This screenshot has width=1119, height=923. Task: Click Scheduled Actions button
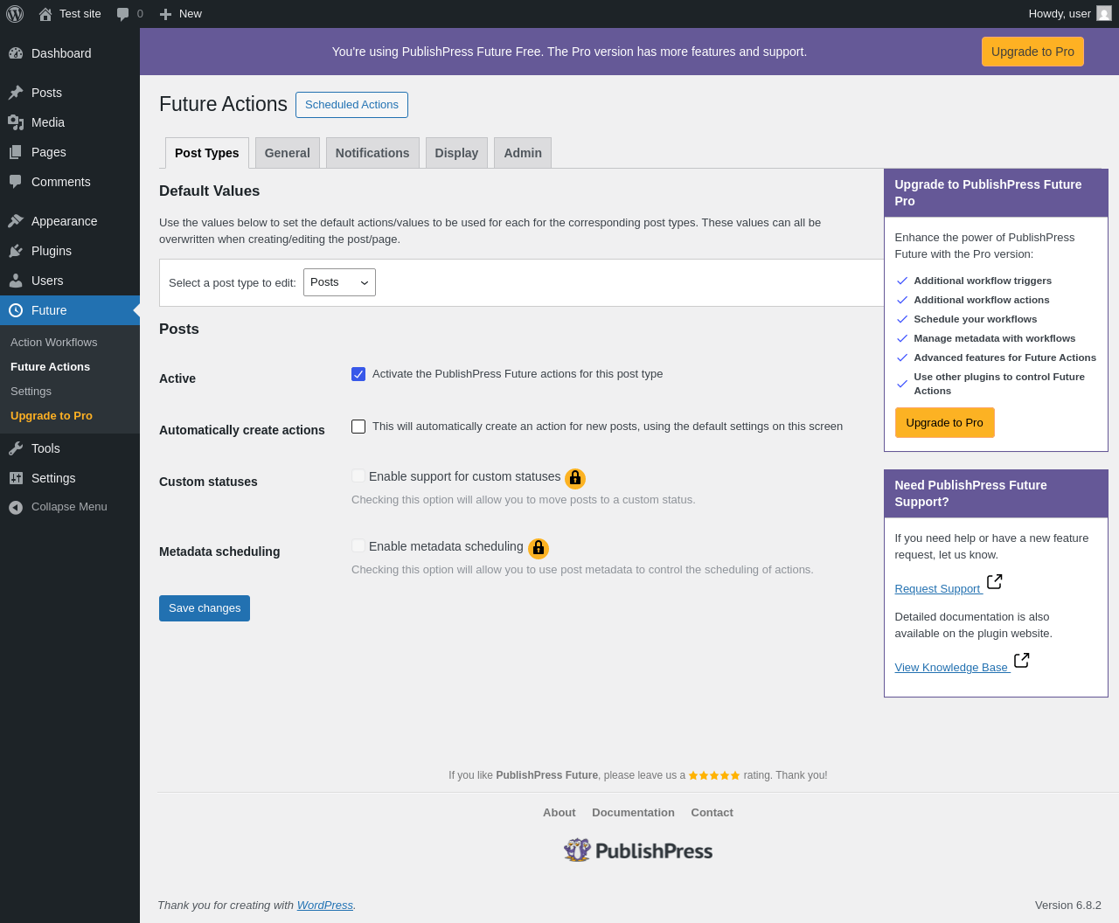tap(351, 105)
